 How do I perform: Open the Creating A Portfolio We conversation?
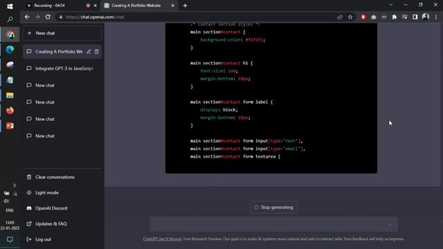(59, 52)
